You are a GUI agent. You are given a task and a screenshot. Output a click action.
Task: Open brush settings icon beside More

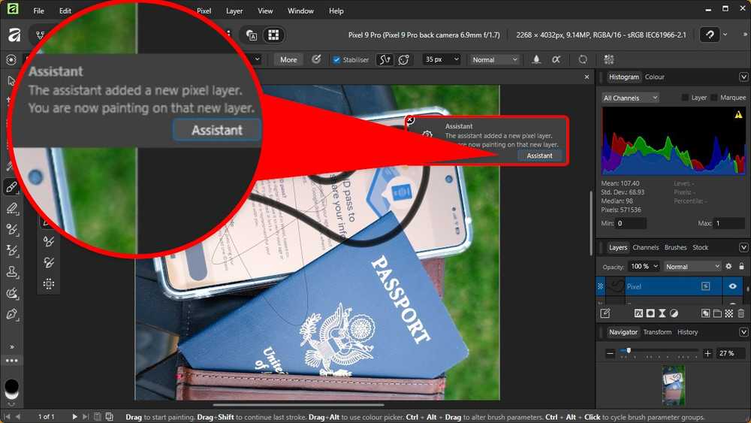pyautogui.click(x=316, y=59)
